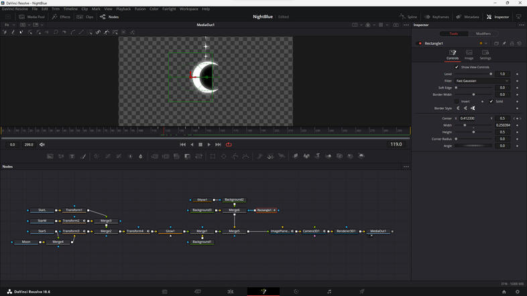Uncheck the Solid checkbox
The image size is (527, 296).
click(491, 101)
